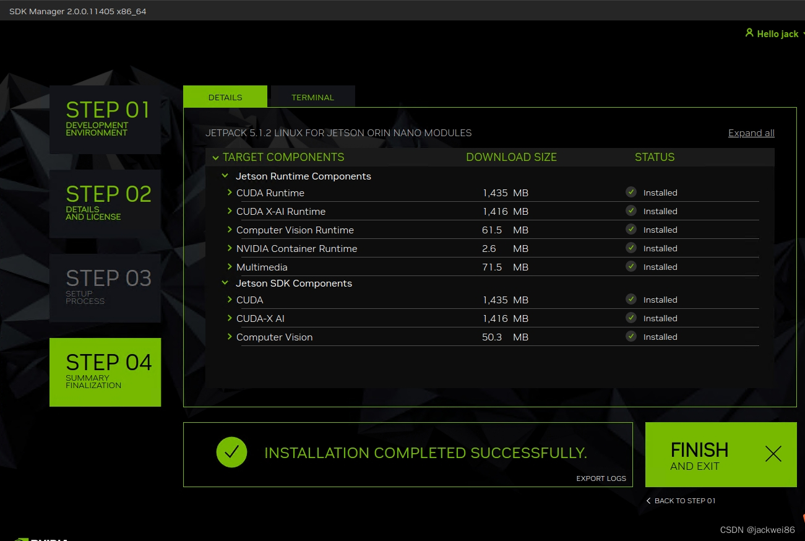
Task: Click the installed check icon for Multimedia
Action: [x=631, y=266]
